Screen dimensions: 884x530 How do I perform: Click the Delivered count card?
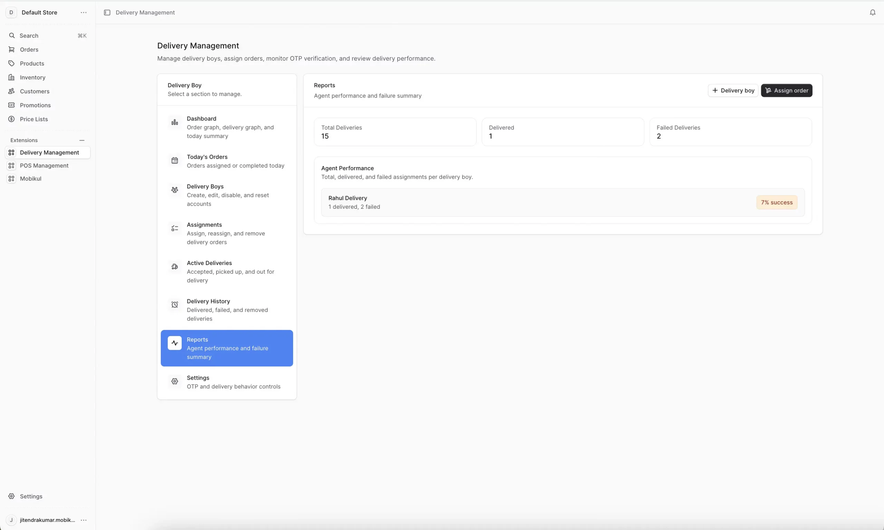[563, 132]
